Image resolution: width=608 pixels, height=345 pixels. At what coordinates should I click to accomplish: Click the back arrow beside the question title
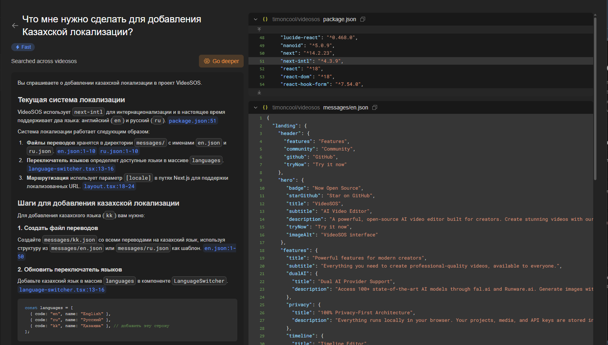coord(15,26)
